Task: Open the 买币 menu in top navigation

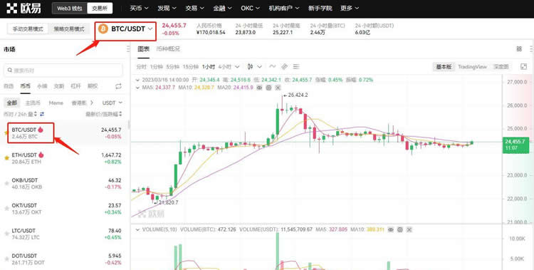Action: 139,8
